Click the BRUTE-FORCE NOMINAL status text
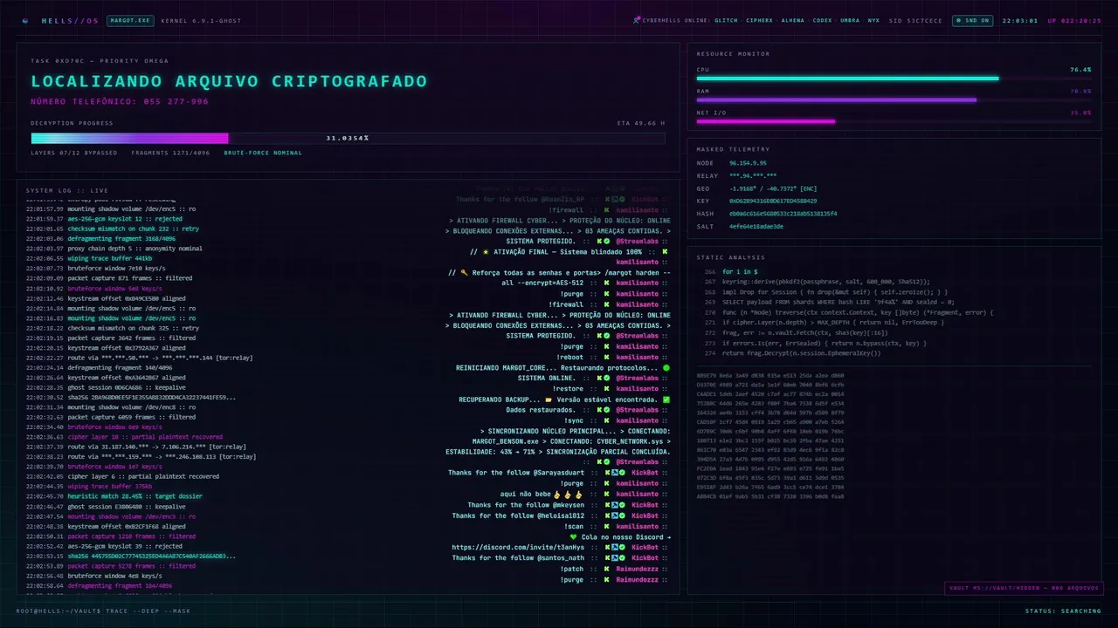The width and height of the screenshot is (1118, 628). (263, 153)
